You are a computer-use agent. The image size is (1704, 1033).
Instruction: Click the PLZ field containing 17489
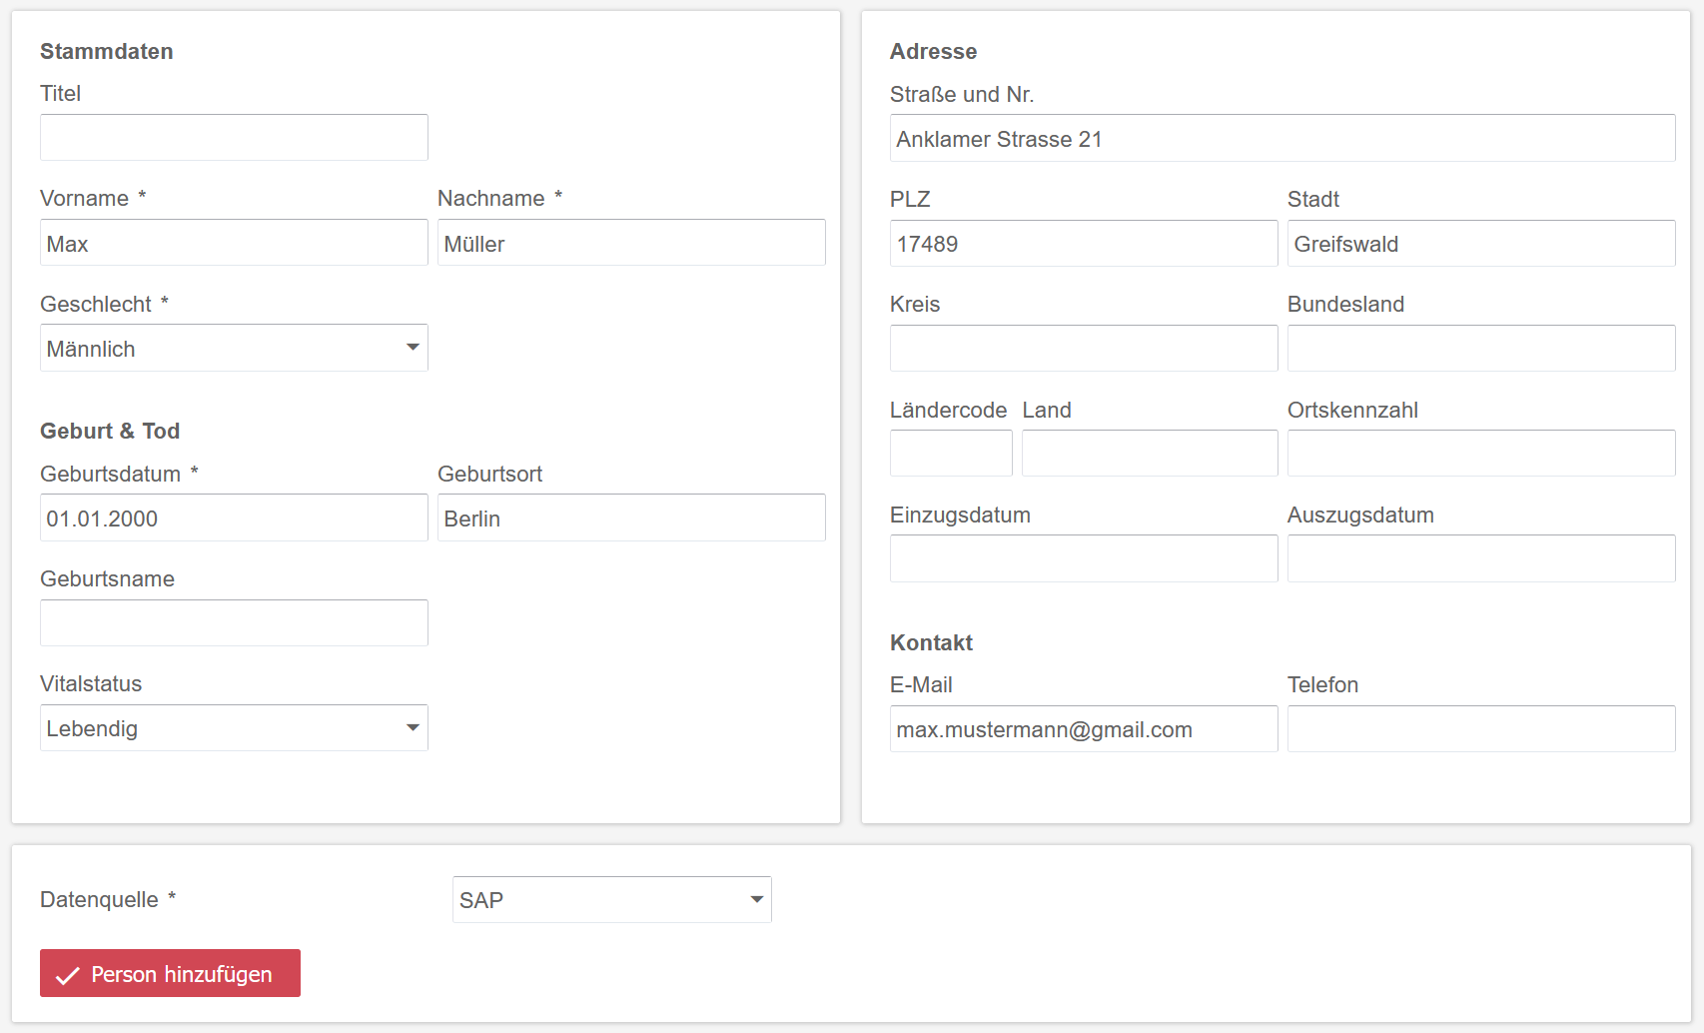point(1084,243)
